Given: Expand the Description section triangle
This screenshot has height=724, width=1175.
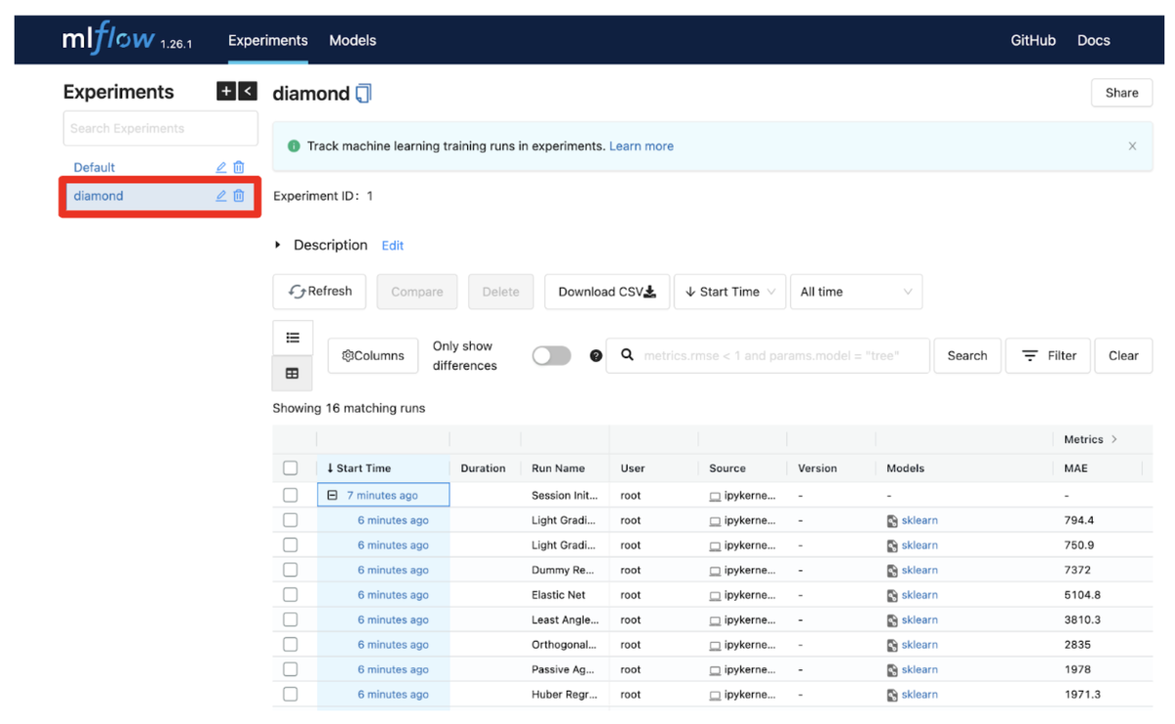Looking at the screenshot, I should [x=278, y=245].
